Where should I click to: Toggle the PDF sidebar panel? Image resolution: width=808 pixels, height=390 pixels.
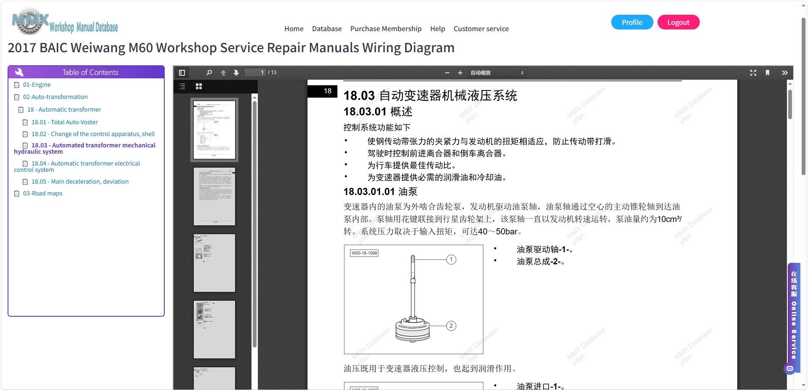[182, 72]
